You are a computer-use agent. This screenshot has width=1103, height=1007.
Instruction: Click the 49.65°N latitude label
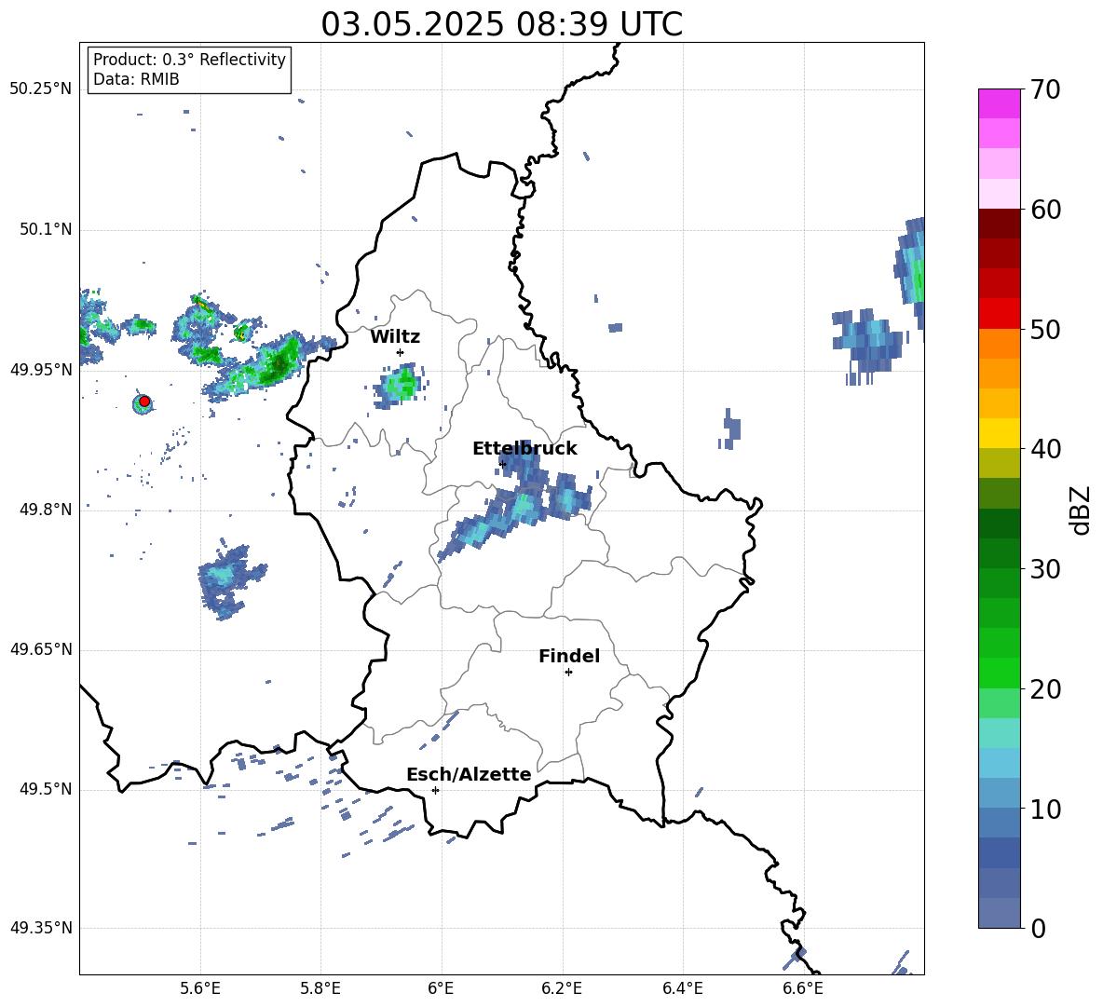click(41, 649)
